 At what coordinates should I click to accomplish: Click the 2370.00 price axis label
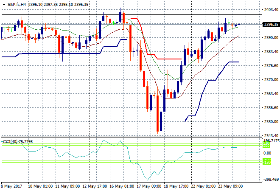click(x=271, y=79)
